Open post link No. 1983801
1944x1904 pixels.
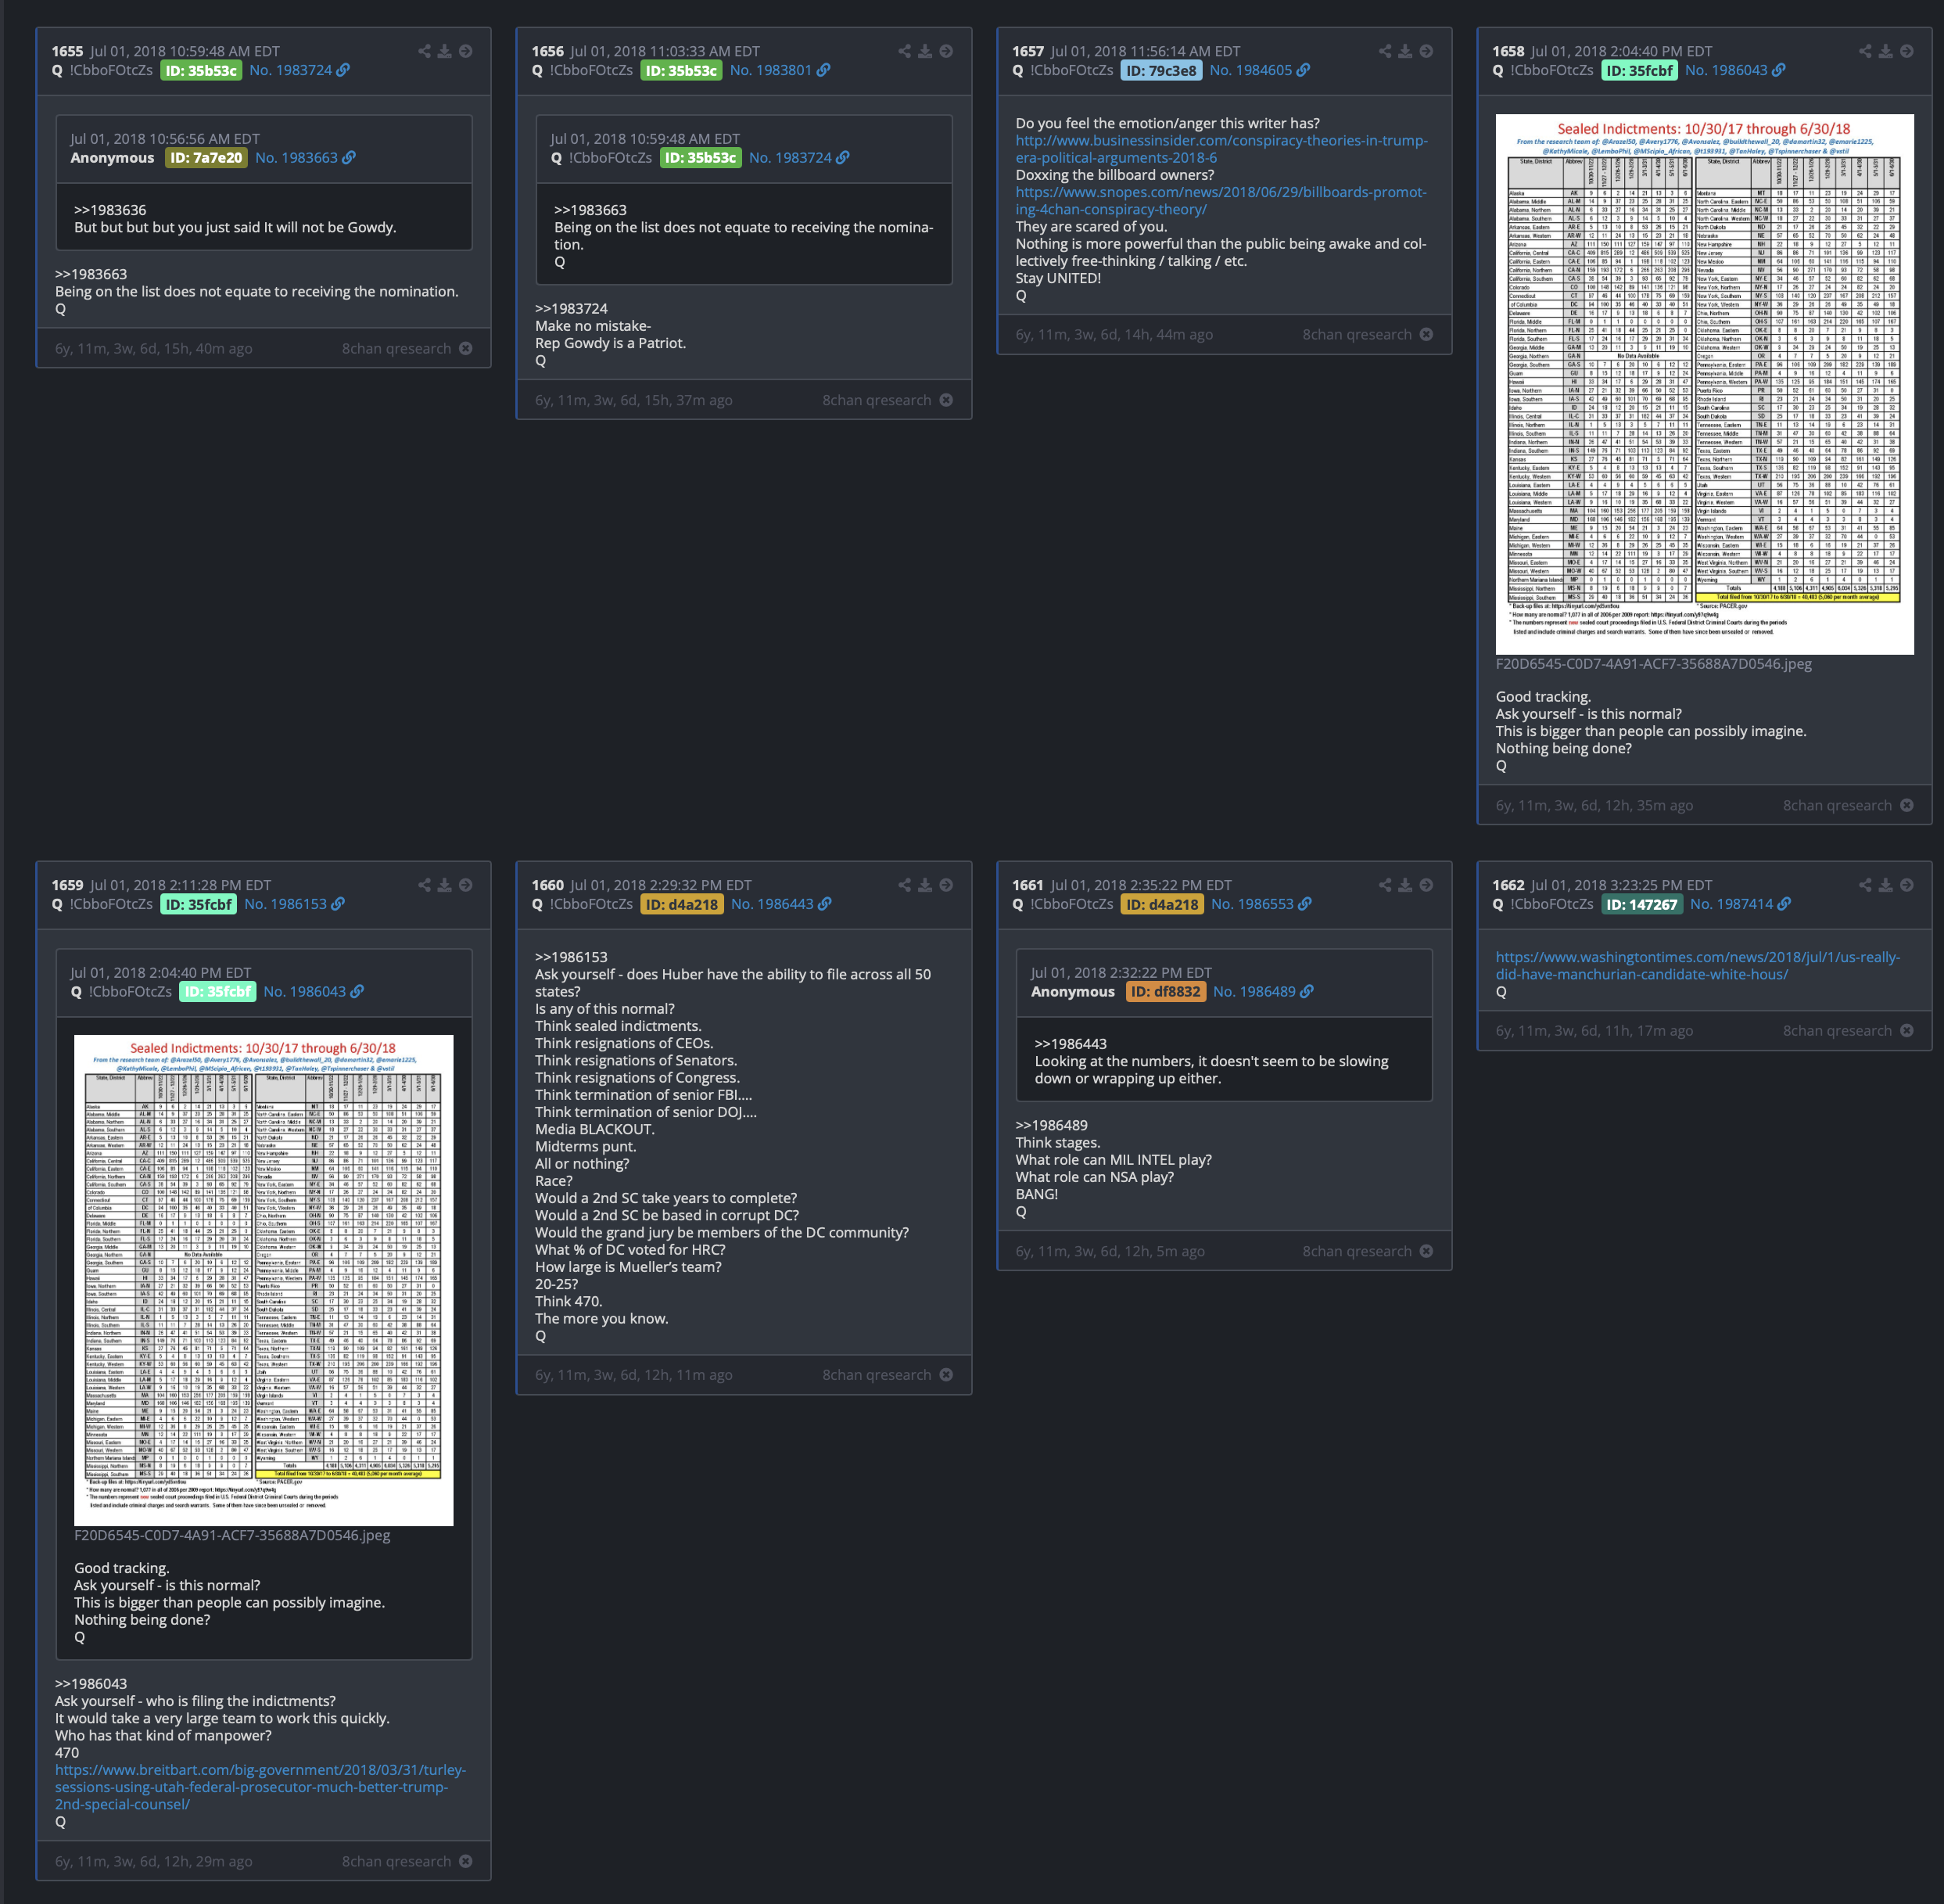pos(780,70)
